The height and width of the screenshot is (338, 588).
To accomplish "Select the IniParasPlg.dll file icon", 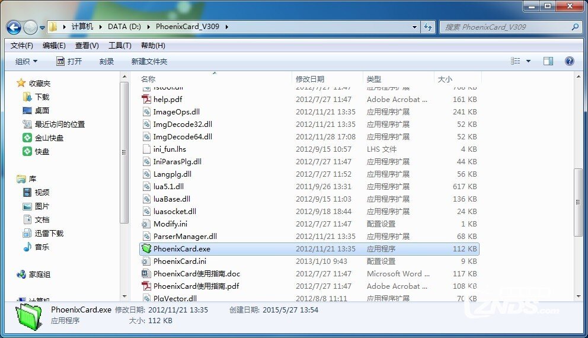I will (146, 162).
